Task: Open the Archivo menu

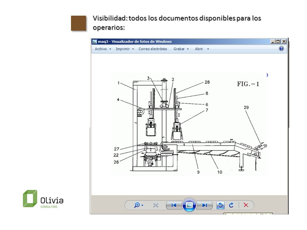Action: 101,49
